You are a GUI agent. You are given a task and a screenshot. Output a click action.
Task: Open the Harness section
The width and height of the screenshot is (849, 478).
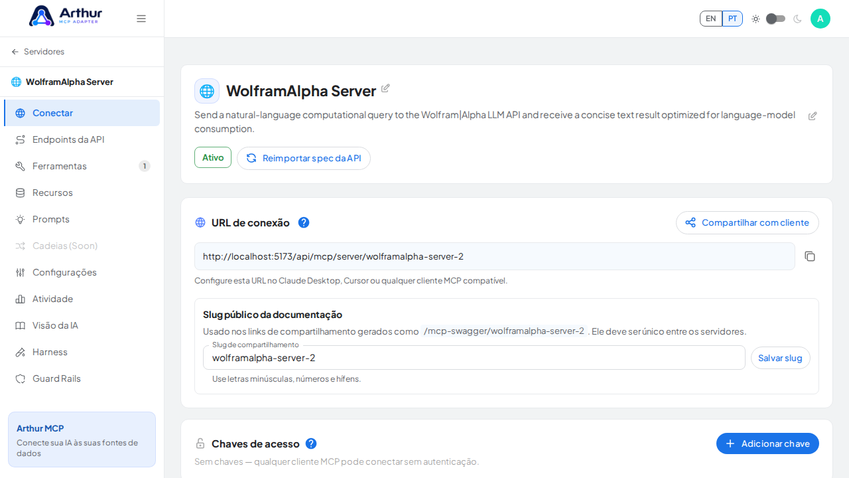[x=82, y=352]
